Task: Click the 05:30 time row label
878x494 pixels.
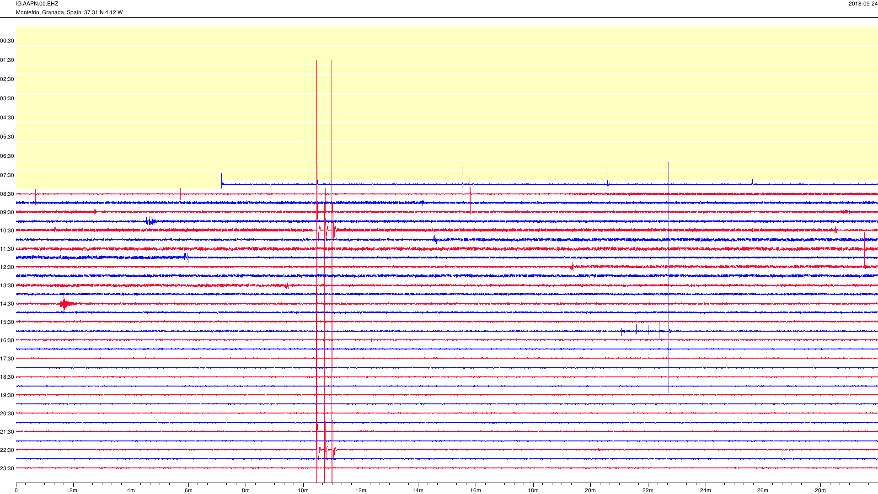Action: [x=7, y=137]
